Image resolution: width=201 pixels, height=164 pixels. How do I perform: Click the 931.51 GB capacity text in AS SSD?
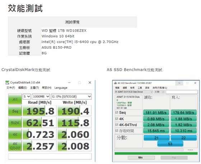click(x=122, y=108)
